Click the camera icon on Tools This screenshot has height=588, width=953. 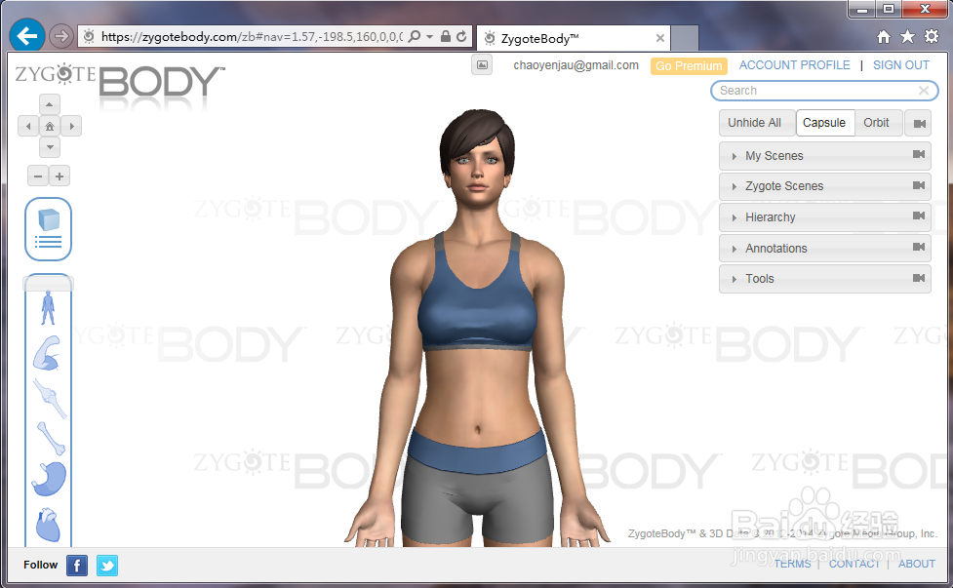918,278
